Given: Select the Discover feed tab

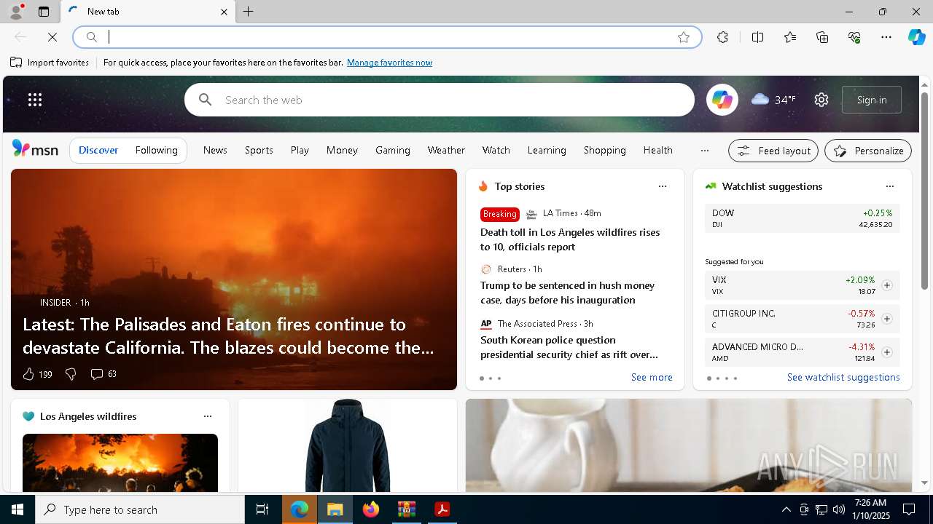Looking at the screenshot, I should pyautogui.click(x=98, y=150).
